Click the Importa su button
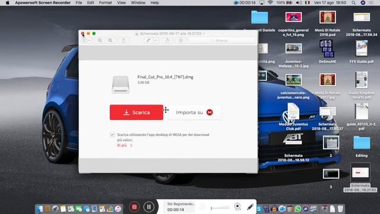380x214 pixels. 195,112
